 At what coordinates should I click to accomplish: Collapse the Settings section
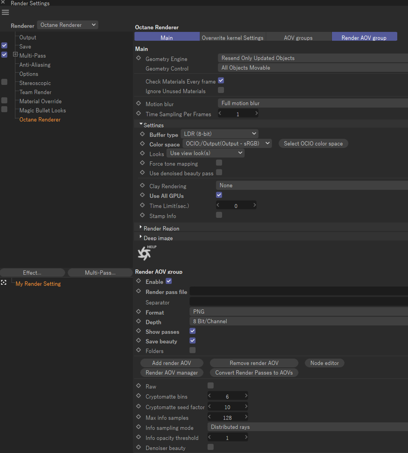tap(141, 124)
